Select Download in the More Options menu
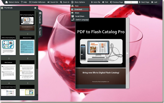 pos(80,9)
